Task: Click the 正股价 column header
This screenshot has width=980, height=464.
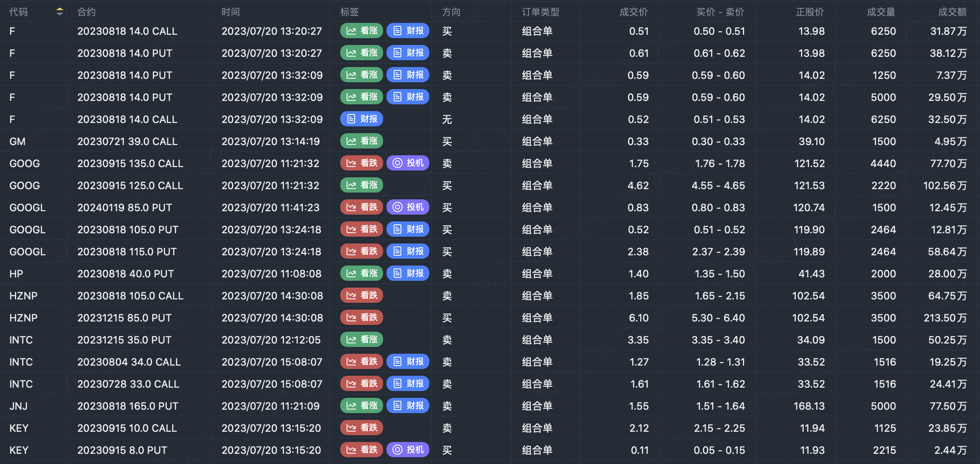Action: click(x=809, y=12)
